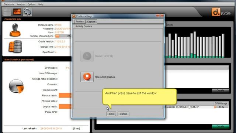Click the orange database stack icon
The width and height of the screenshot is (236, 133).
click(x=15, y=47)
